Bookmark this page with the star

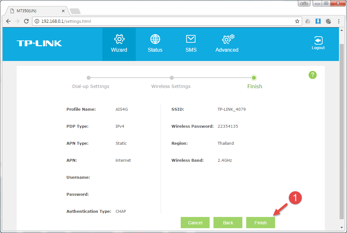(297, 21)
